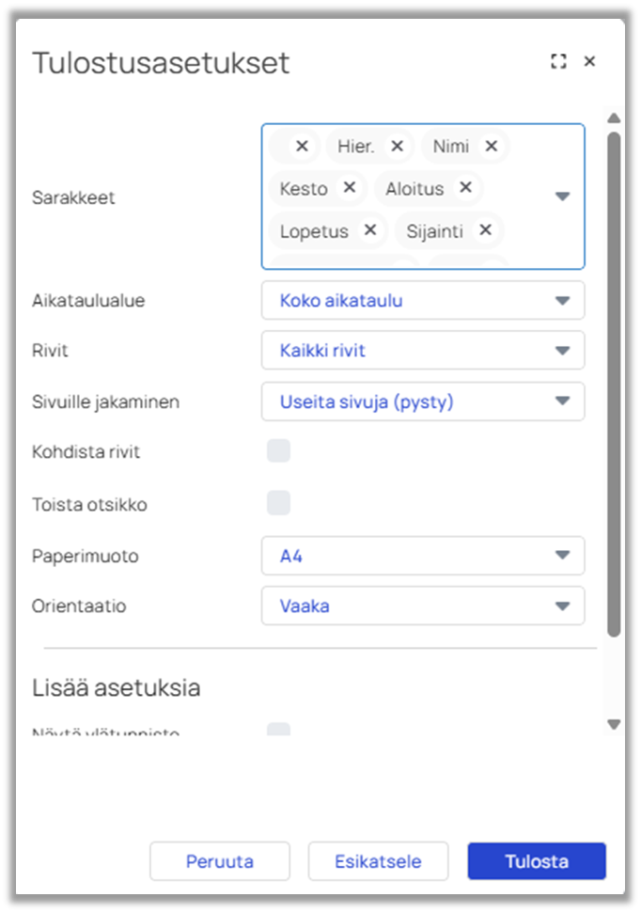Remove the Lopetus column chip
This screenshot has width=641, height=913.
point(369,230)
